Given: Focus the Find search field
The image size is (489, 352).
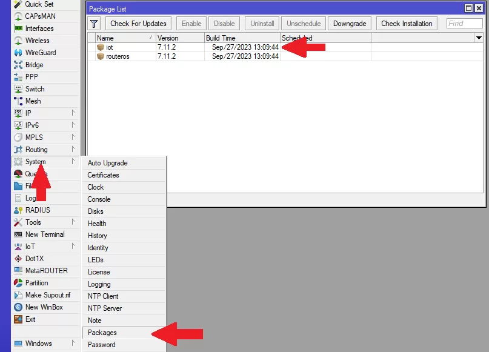Looking at the screenshot, I should pos(464,24).
